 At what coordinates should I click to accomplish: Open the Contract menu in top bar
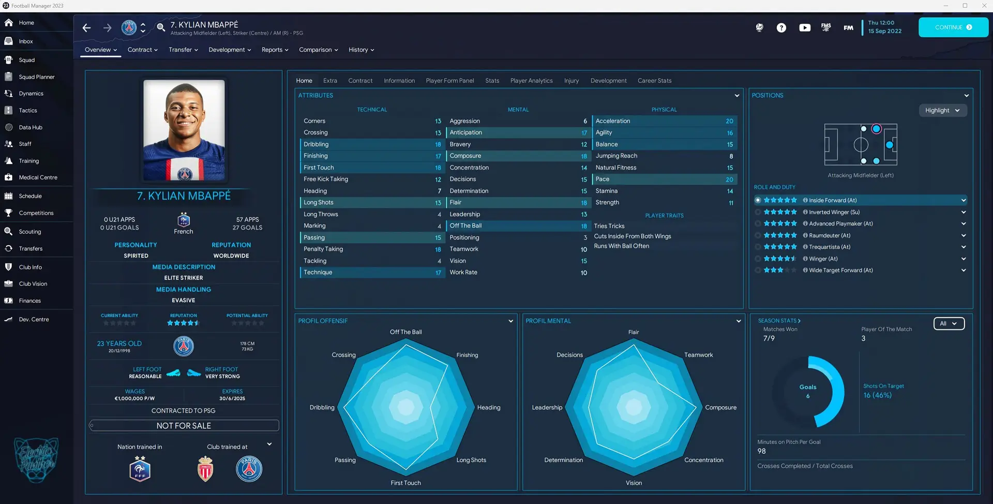[143, 50]
